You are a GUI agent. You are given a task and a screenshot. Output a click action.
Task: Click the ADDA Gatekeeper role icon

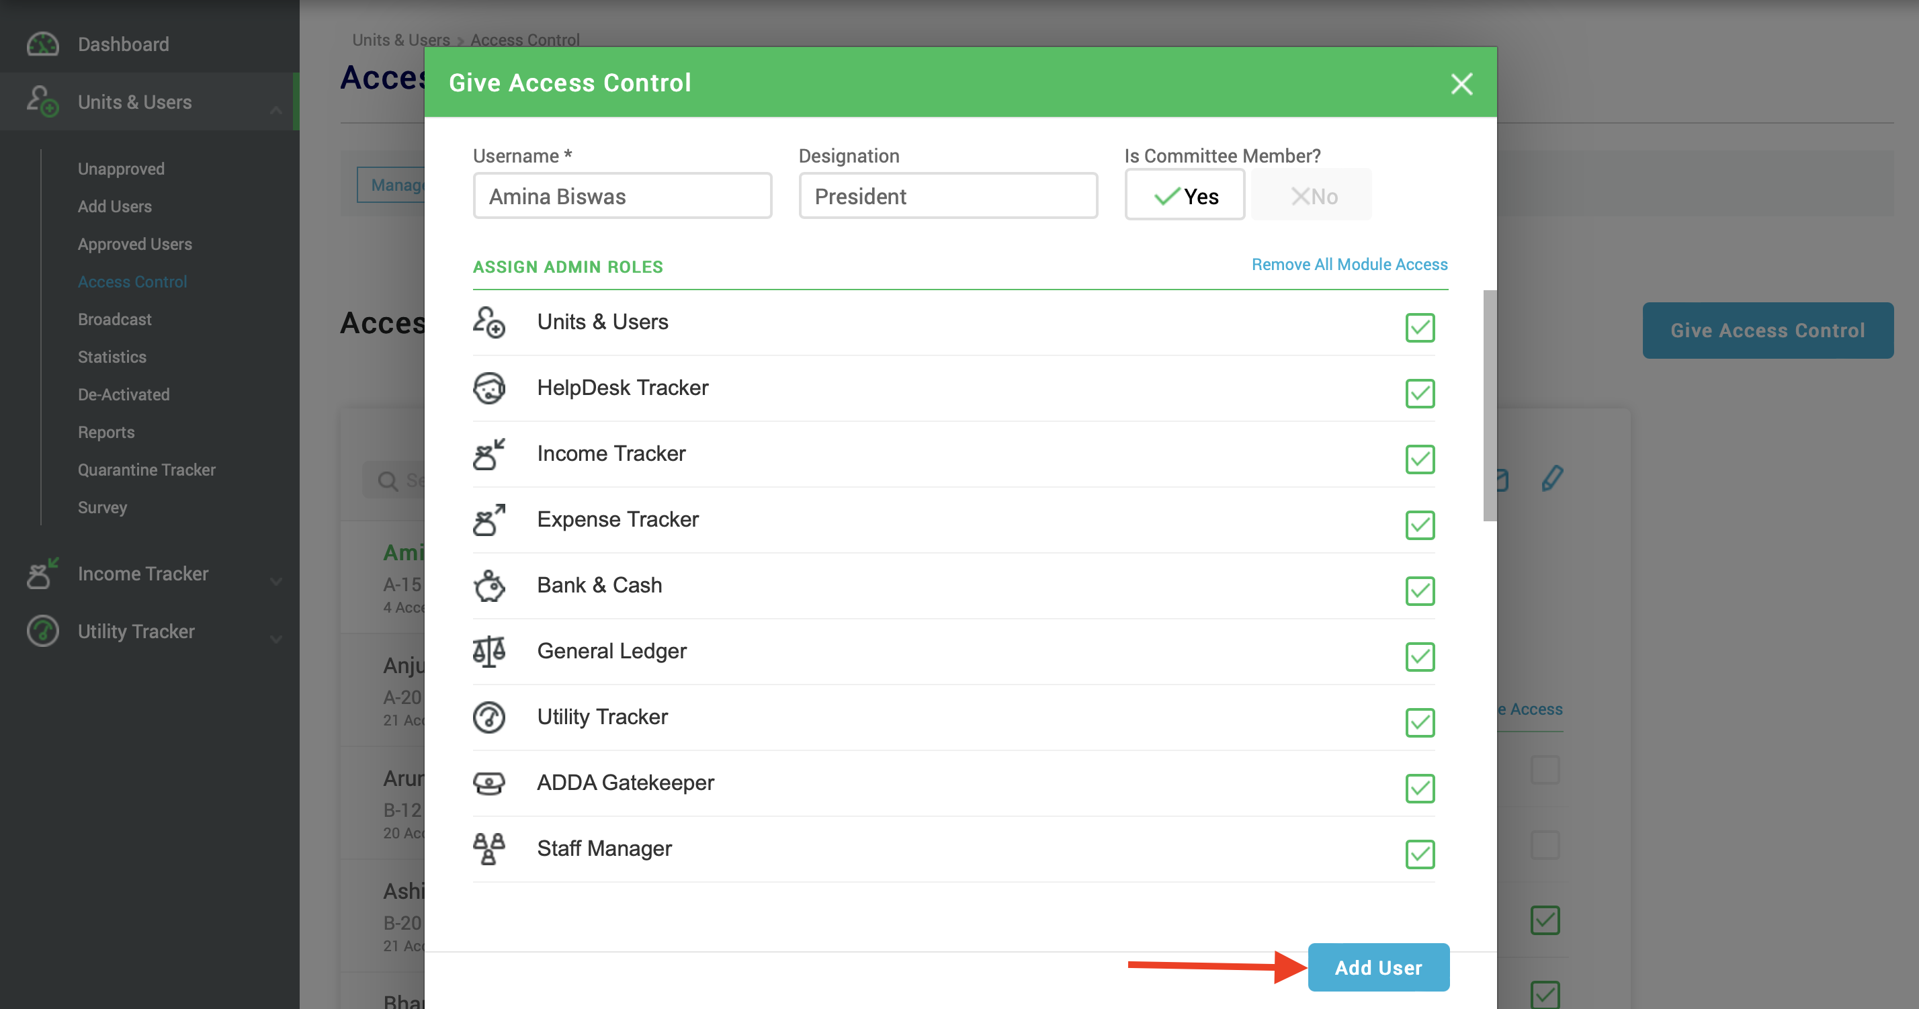[x=489, y=783]
